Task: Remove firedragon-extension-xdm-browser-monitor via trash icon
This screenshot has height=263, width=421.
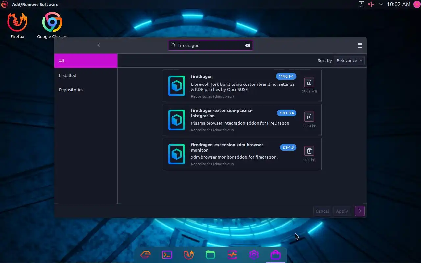Action: click(309, 151)
